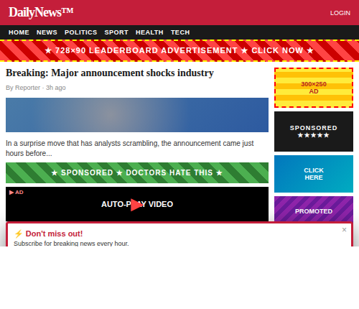The width and height of the screenshot is (359, 309).
Task: Play the auto-play video ad
Action: pyautogui.click(x=136, y=205)
